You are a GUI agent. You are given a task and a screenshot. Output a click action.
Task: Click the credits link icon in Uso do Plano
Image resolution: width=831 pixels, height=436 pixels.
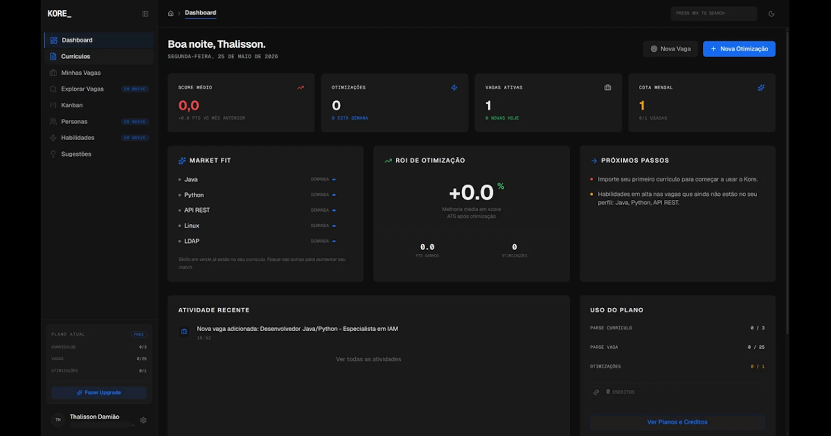596,392
